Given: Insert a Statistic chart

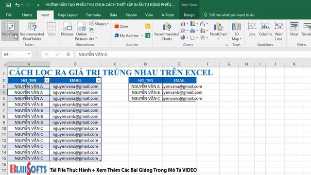Looking at the screenshot, I should (x=194, y=31).
